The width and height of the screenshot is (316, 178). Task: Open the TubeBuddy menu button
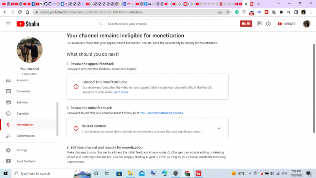tap(246, 24)
